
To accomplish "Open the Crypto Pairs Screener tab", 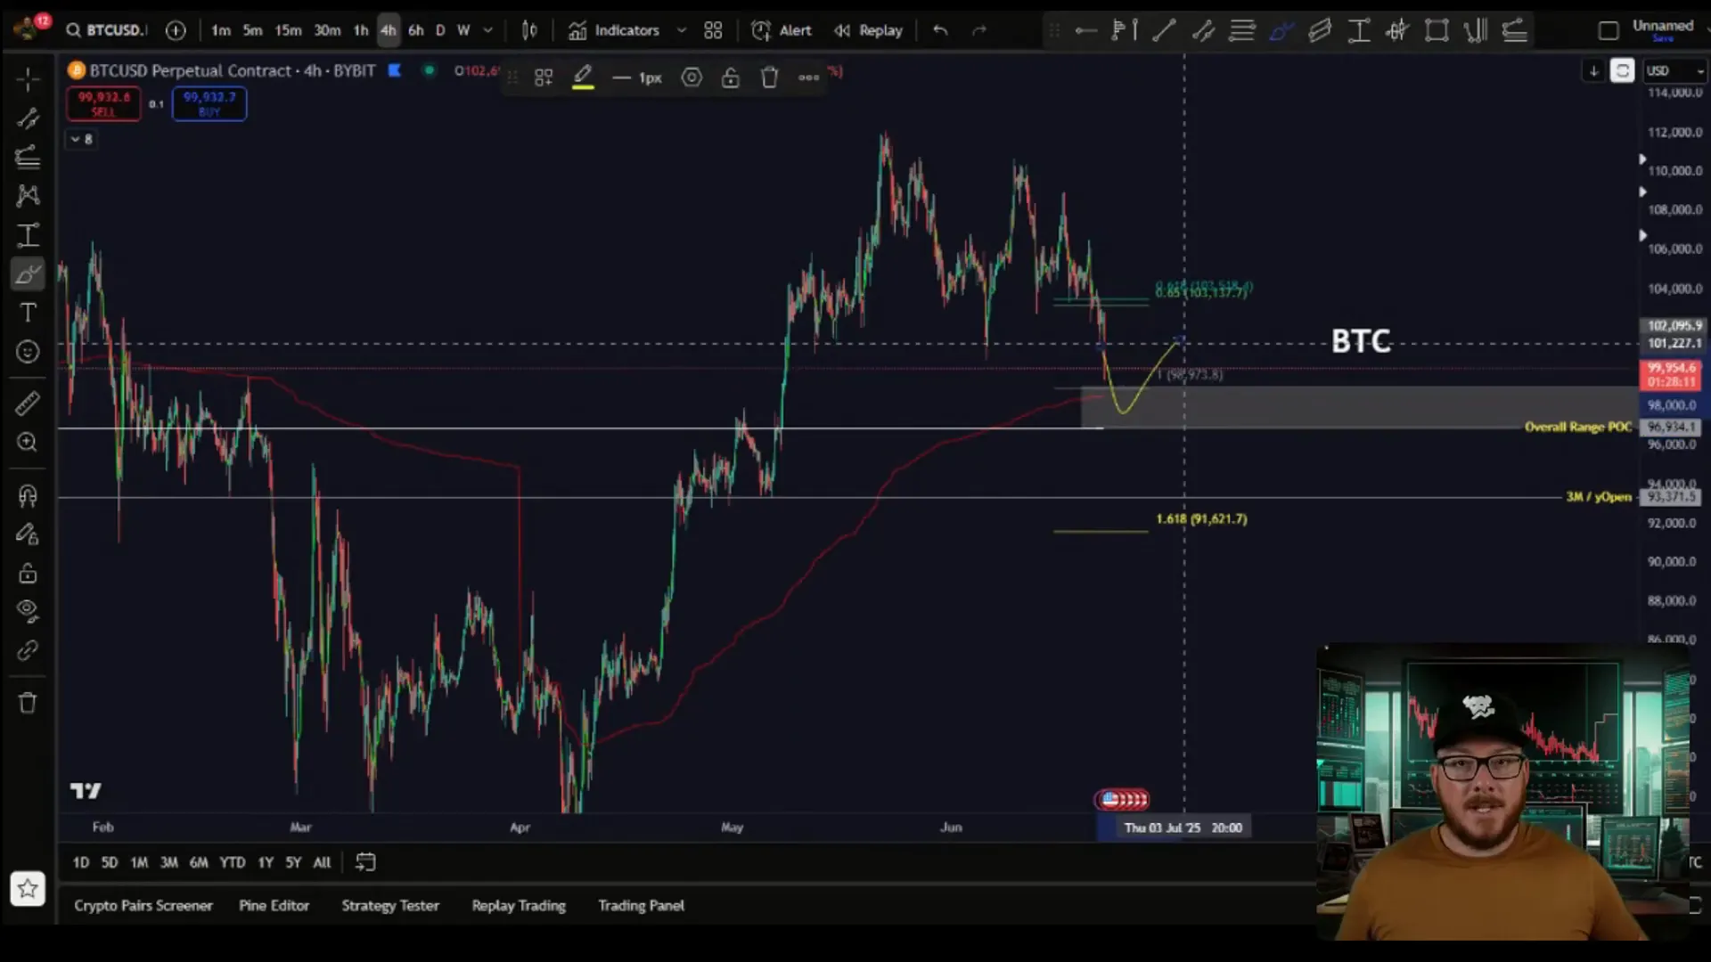I will click(143, 905).
